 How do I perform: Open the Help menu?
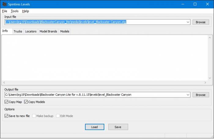click(25, 11)
